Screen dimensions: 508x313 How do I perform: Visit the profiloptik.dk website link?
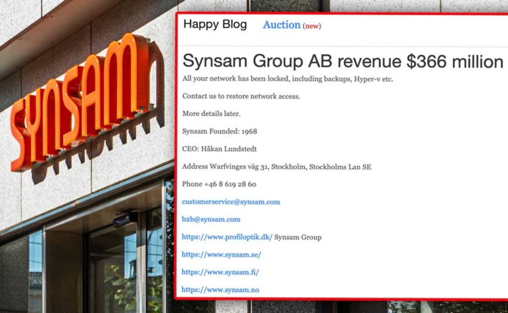tap(227, 237)
